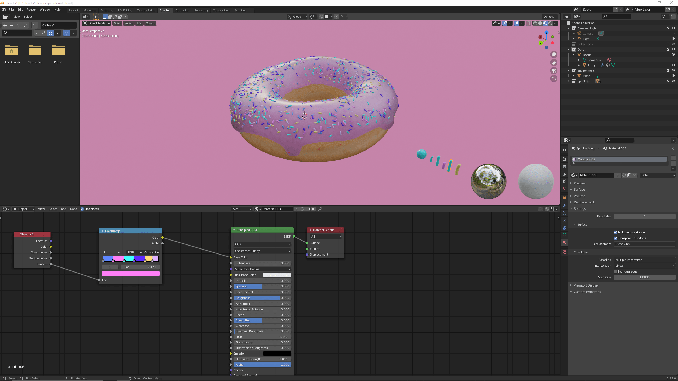Collapse the Settings panel
Viewport: 678px width, 381px height.
click(579, 209)
